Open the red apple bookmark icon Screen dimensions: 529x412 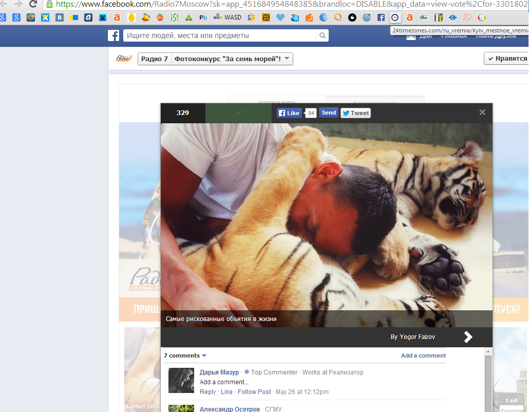(x=160, y=17)
